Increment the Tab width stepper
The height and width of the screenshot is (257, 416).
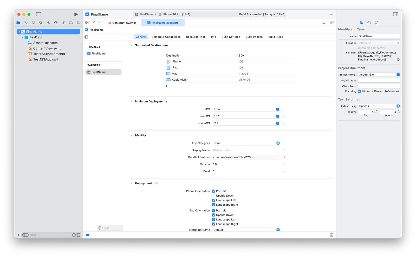[x=376, y=110]
